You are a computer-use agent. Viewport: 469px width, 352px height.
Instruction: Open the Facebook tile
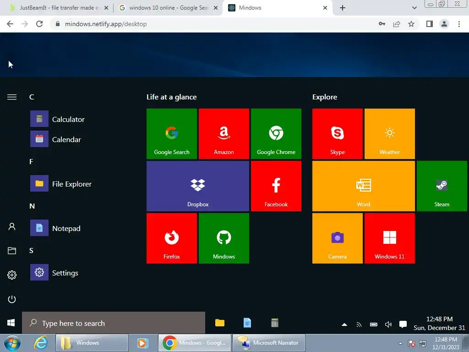(276, 186)
